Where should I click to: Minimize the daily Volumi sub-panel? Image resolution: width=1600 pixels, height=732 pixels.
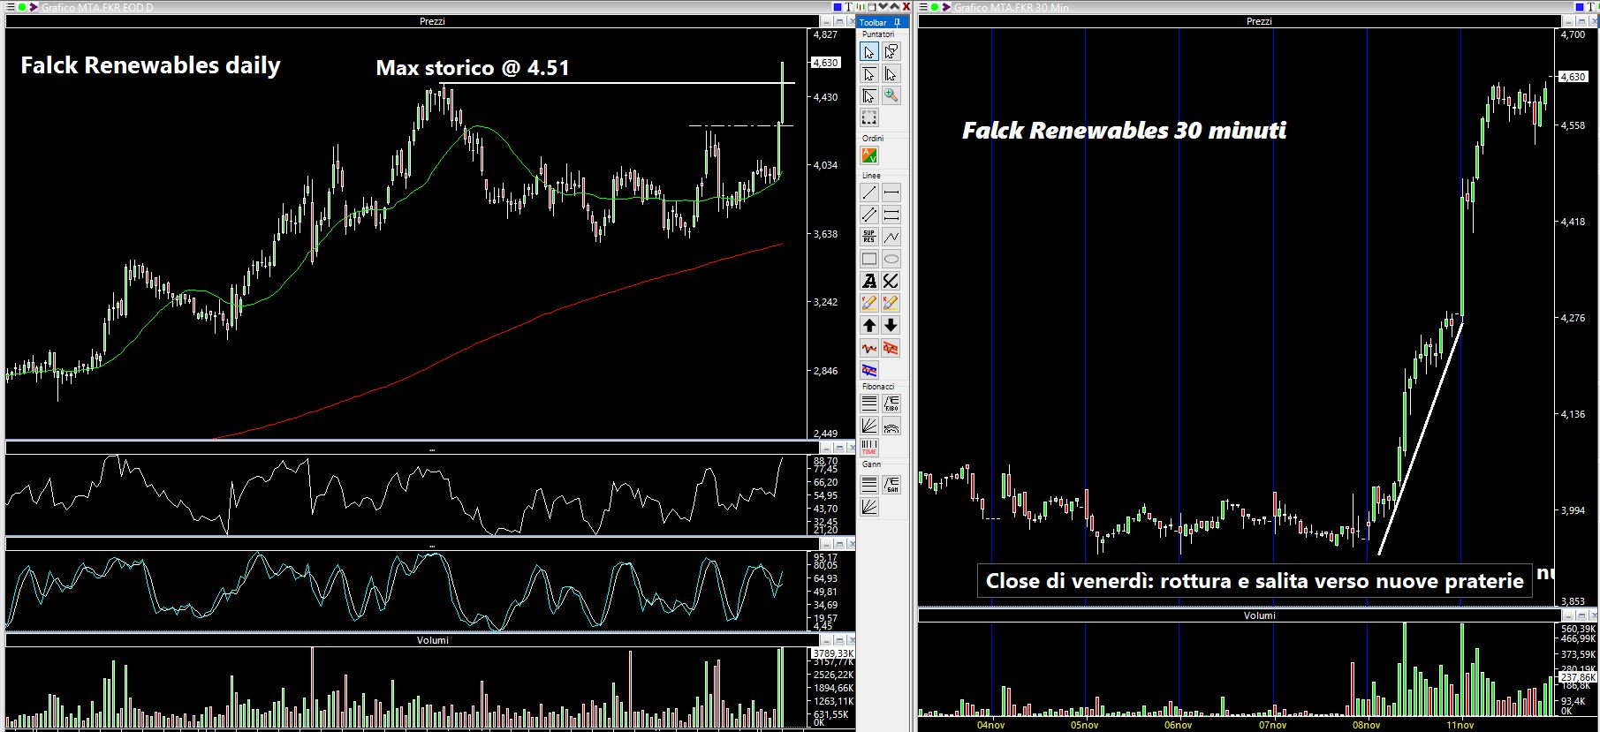(826, 640)
